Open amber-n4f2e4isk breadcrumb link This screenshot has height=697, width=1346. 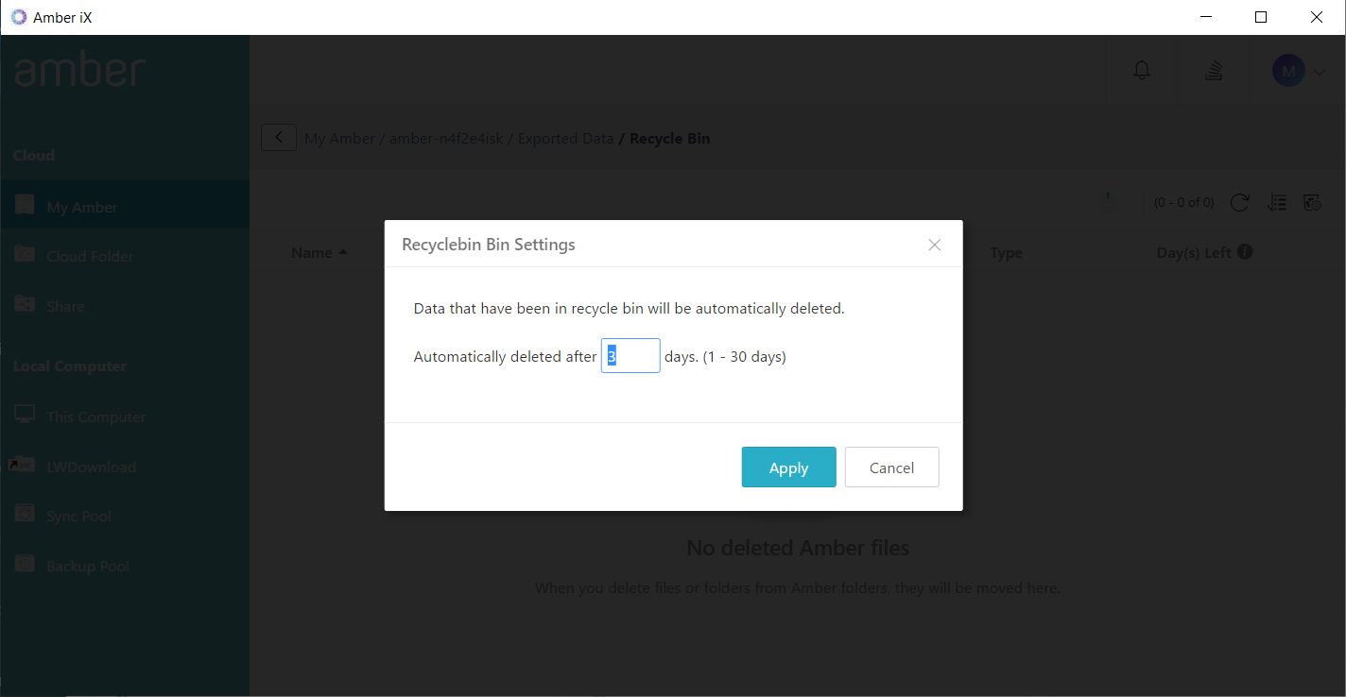click(446, 139)
